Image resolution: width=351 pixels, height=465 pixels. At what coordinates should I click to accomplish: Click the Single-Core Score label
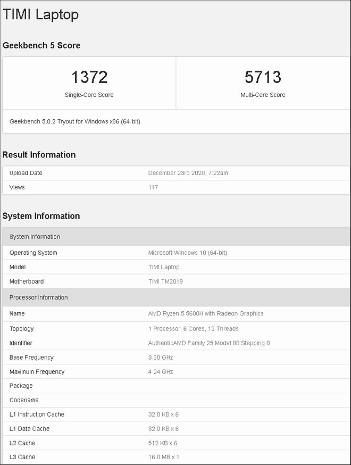pos(89,95)
